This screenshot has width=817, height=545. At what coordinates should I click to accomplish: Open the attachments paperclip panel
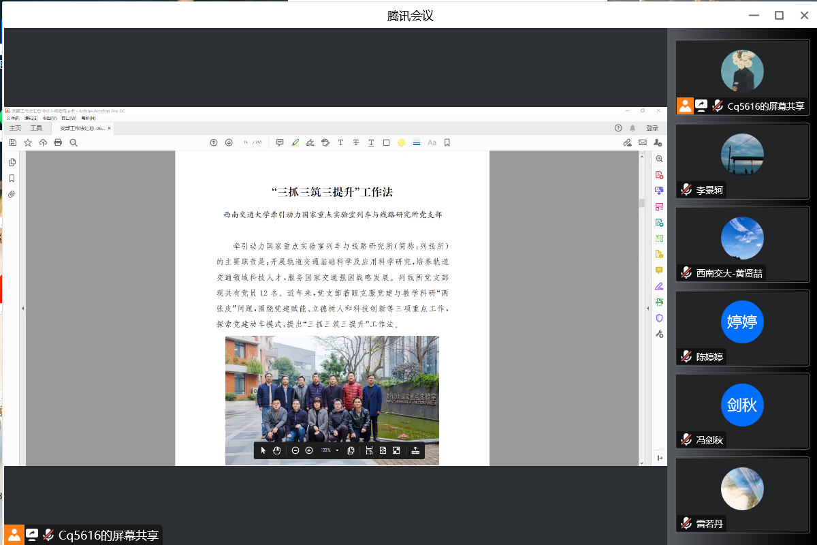pos(12,194)
